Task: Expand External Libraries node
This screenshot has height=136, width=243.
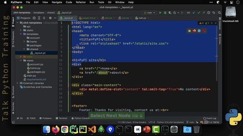Action: point(17,83)
